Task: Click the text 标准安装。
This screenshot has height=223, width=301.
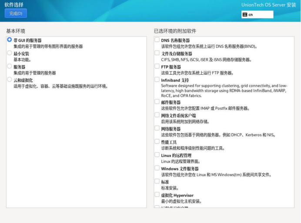Action: [170, 188]
